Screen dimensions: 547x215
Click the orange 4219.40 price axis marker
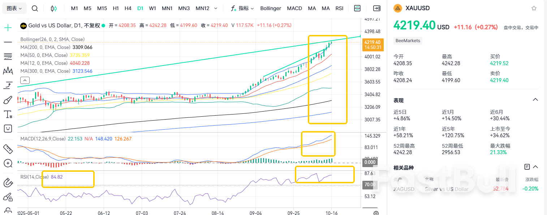click(x=372, y=45)
